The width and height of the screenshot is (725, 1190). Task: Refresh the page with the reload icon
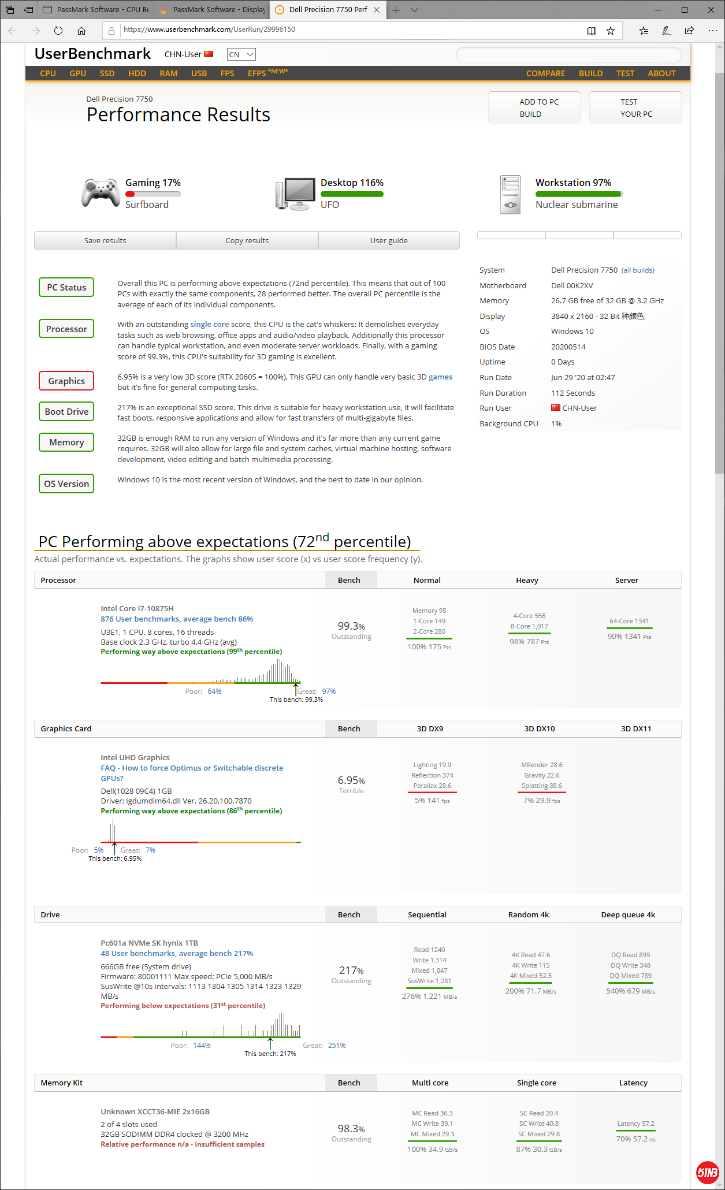click(x=58, y=31)
